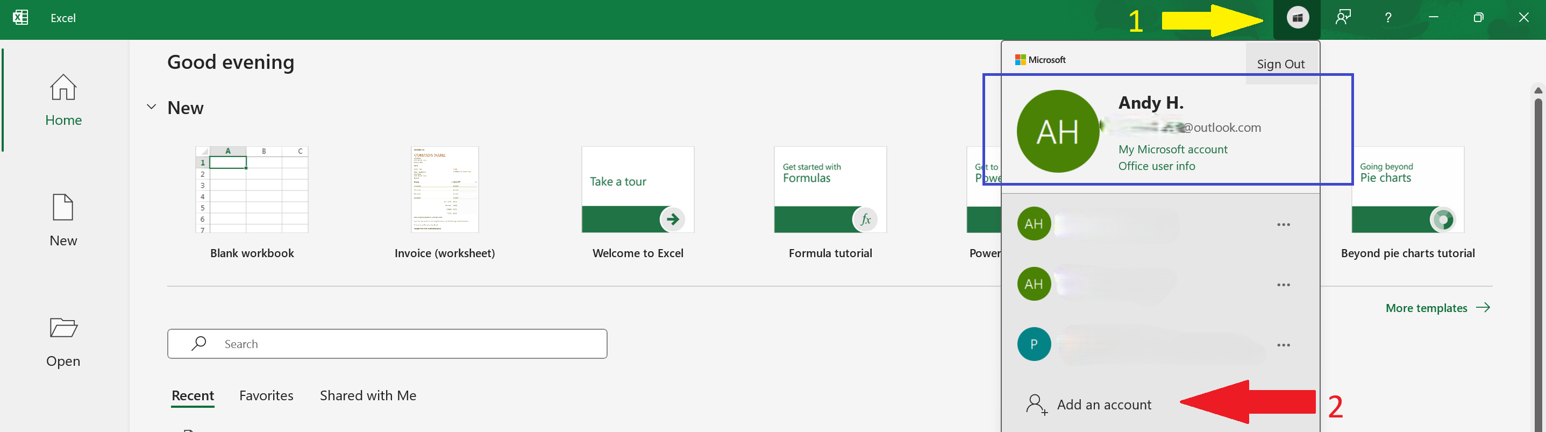The image size is (1546, 432).
Task: Click the large AH profile avatar
Action: coord(1058,131)
